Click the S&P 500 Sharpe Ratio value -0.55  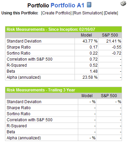[117, 47]
